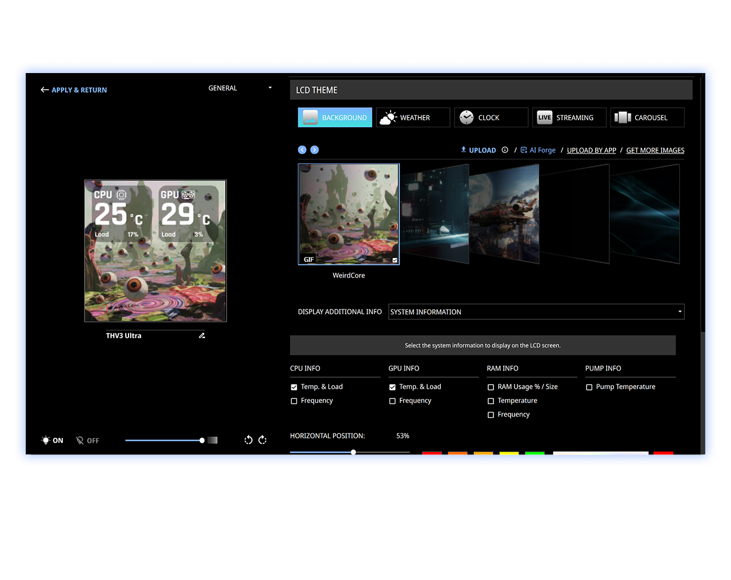Enable the Pump Temperature checkbox
This screenshot has height=580, width=731.
(x=589, y=387)
